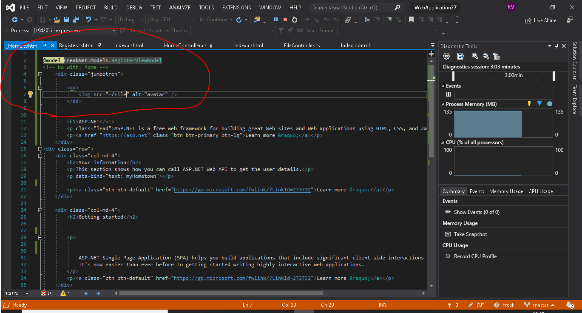This screenshot has height=313, width=582.
Task: Open the Any CPU platform dropdown
Action: [171, 20]
